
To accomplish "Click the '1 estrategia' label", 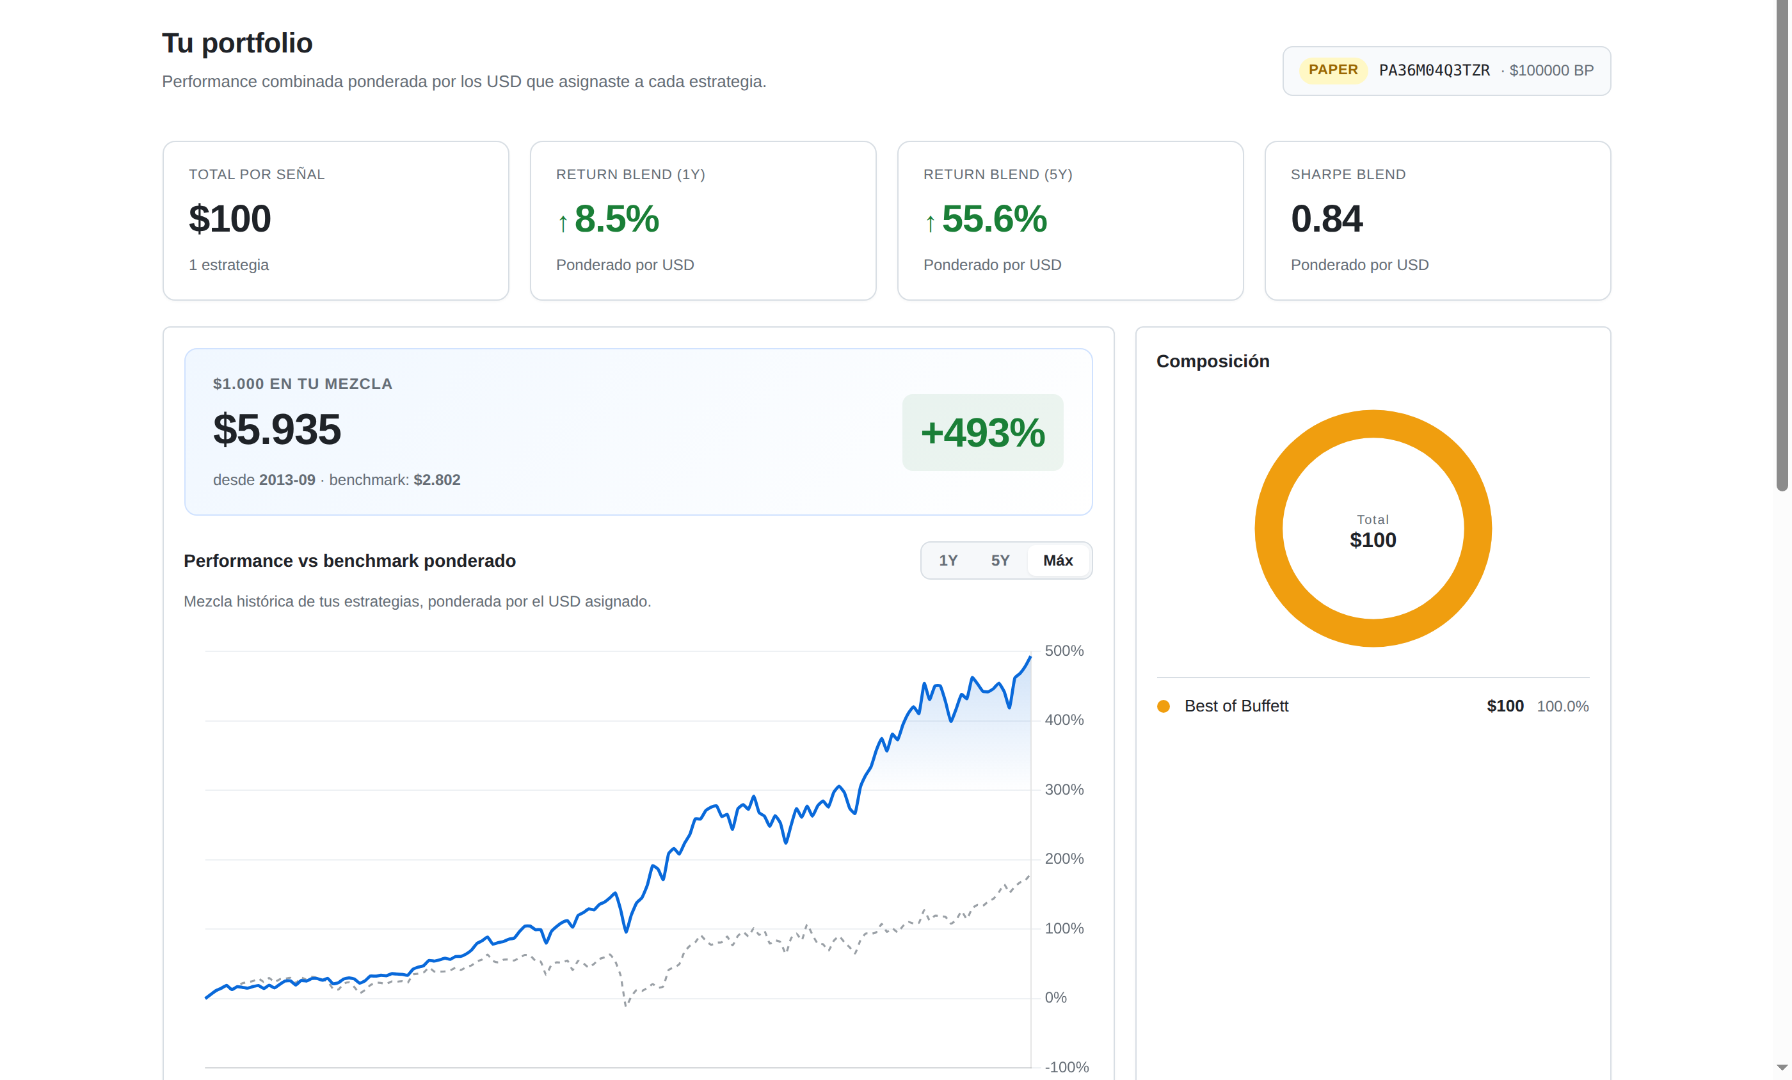I will coord(228,265).
